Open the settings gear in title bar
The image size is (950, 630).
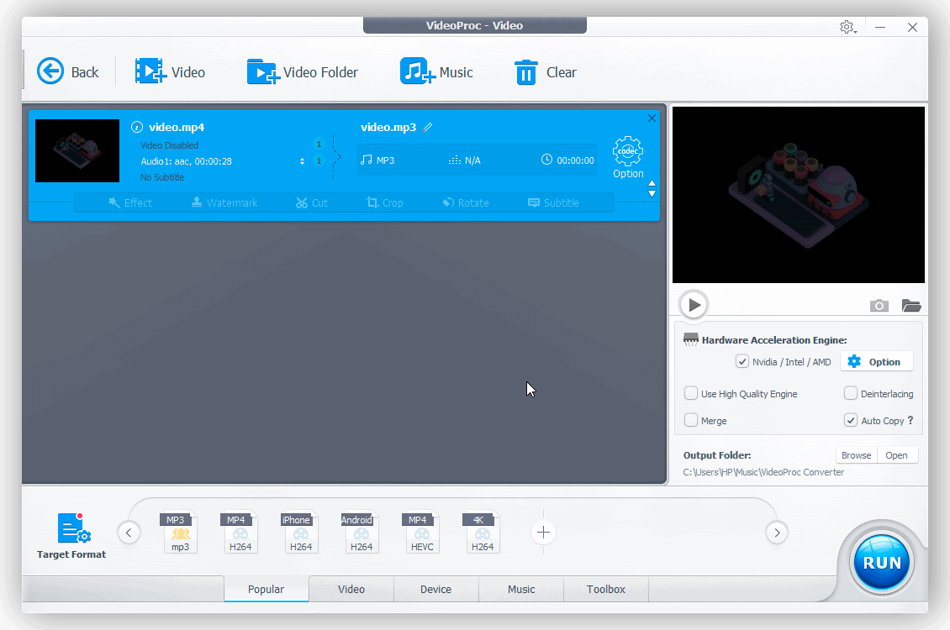(847, 27)
